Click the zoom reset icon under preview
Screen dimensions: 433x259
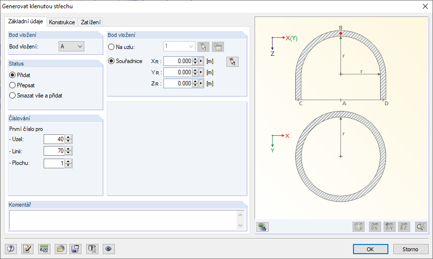point(421,227)
